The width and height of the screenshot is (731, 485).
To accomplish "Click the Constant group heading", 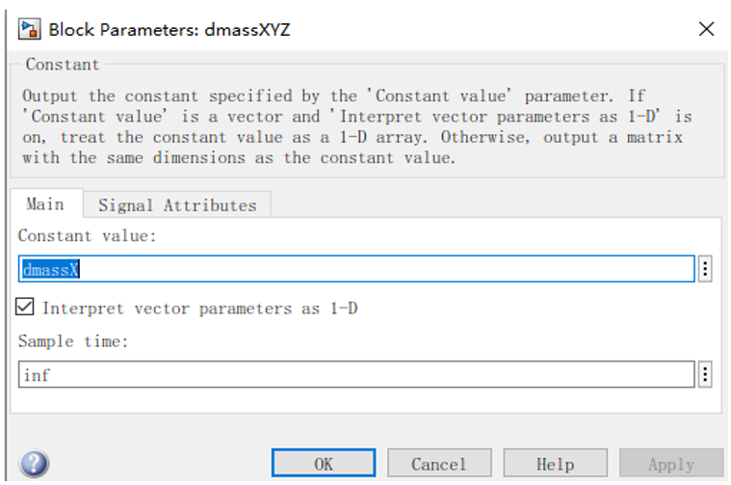I will click(63, 65).
